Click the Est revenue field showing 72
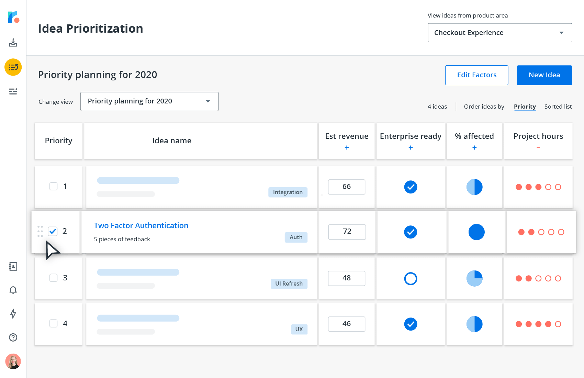The width and height of the screenshot is (584, 378). point(347,232)
